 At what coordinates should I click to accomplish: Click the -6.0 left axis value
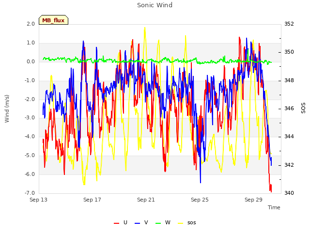(30, 174)
